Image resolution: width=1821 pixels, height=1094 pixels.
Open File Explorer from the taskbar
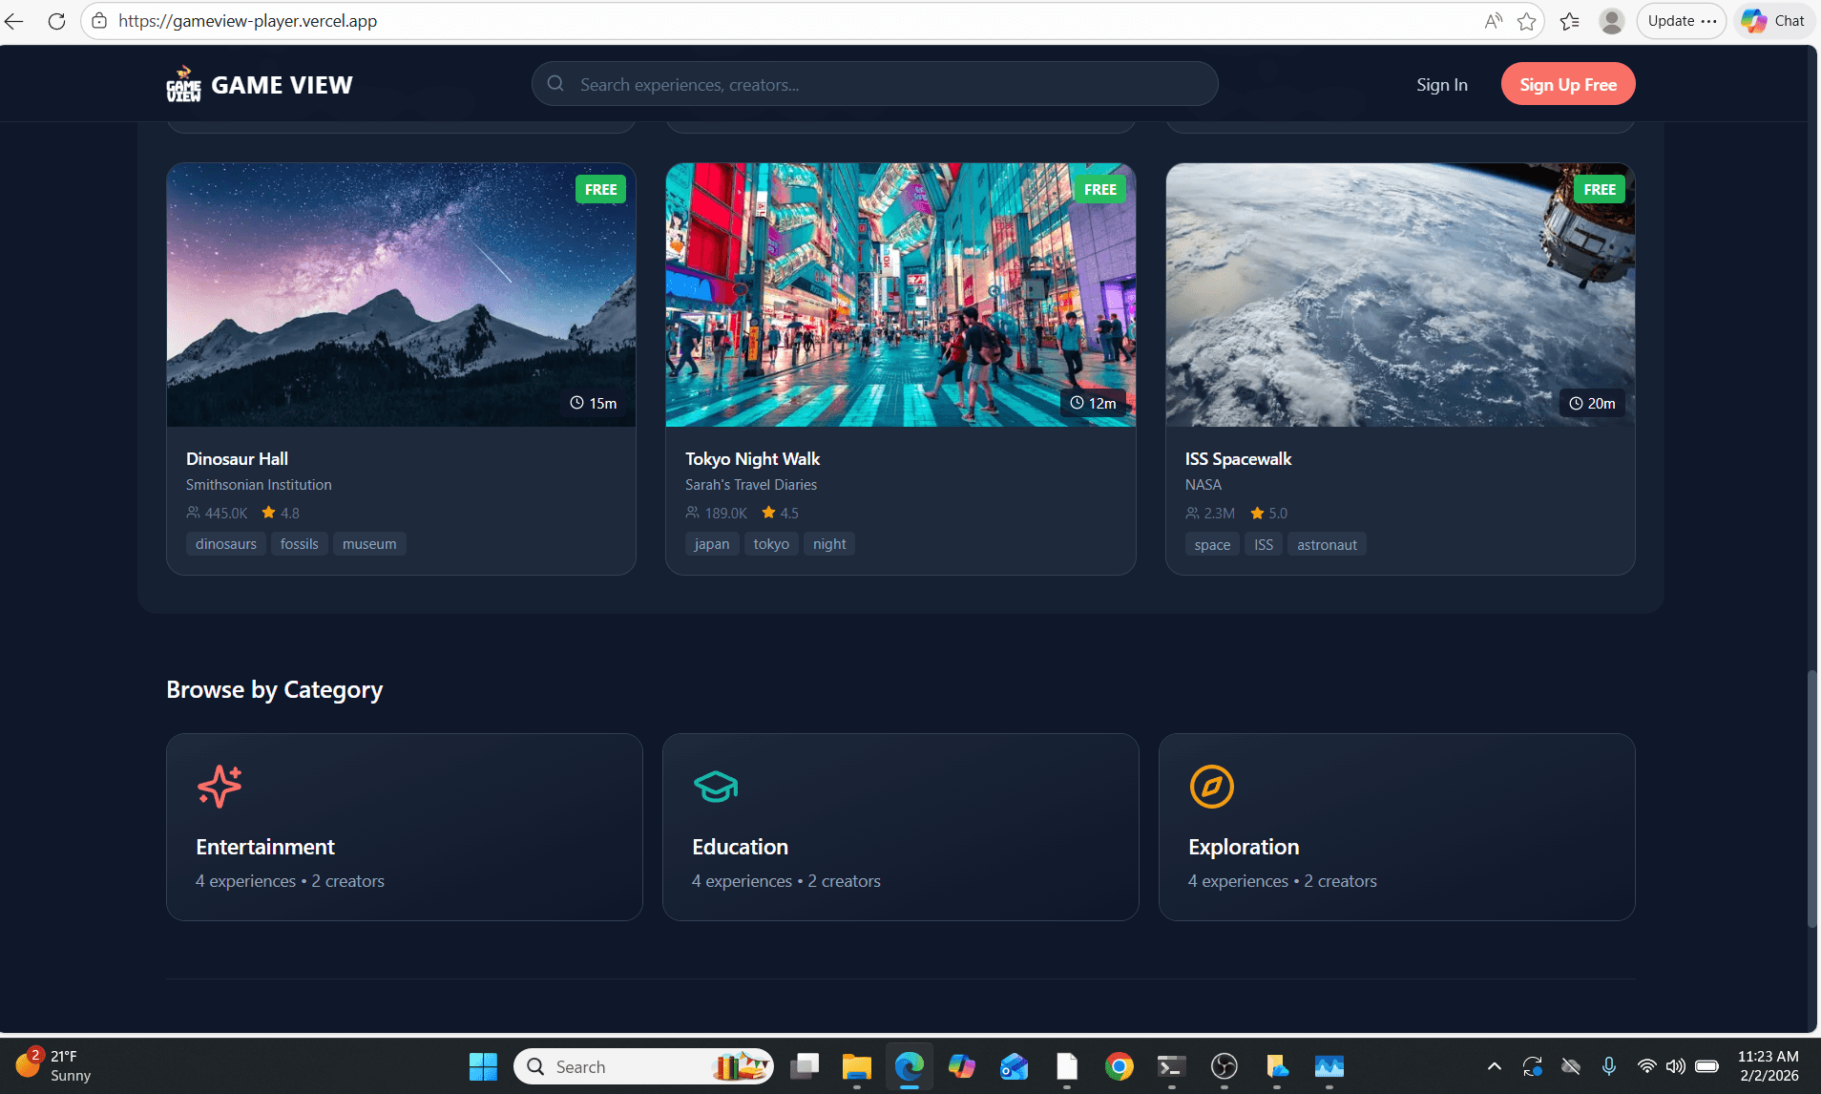coord(856,1066)
